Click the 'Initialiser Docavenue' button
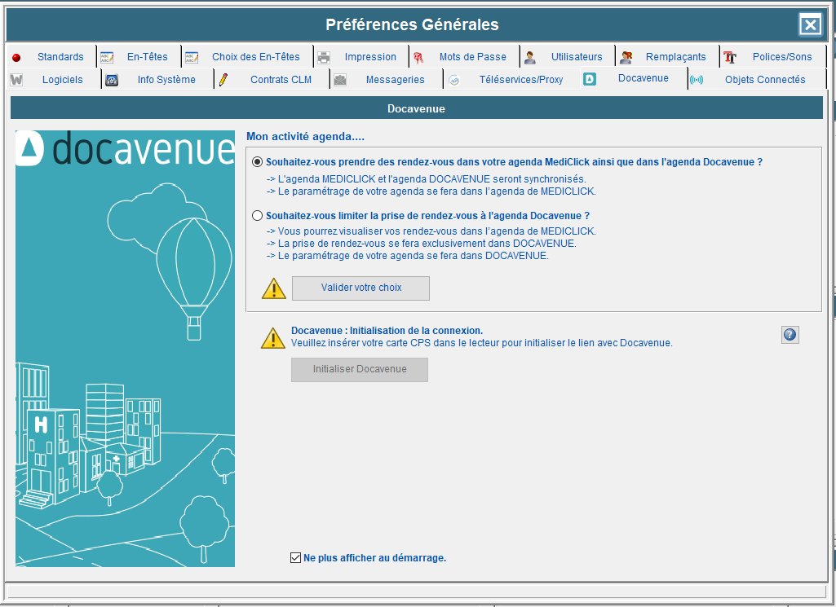This screenshot has width=836, height=607. click(x=360, y=369)
